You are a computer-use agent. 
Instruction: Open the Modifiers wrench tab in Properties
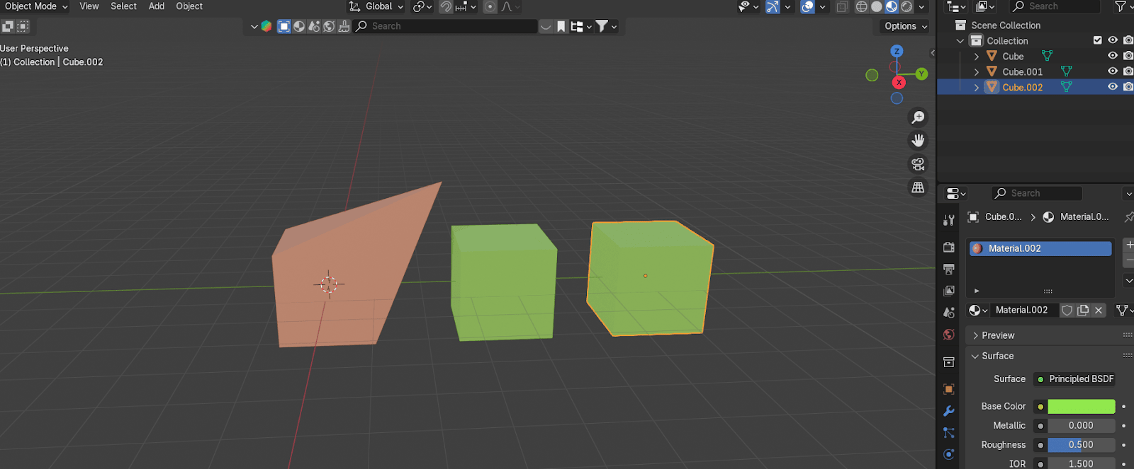pyautogui.click(x=949, y=411)
